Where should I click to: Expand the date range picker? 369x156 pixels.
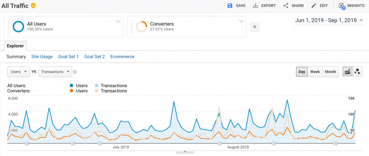click(329, 20)
